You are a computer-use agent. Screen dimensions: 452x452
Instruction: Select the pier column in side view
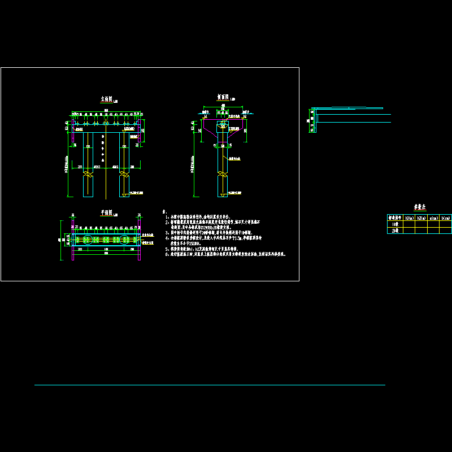(x=223, y=164)
